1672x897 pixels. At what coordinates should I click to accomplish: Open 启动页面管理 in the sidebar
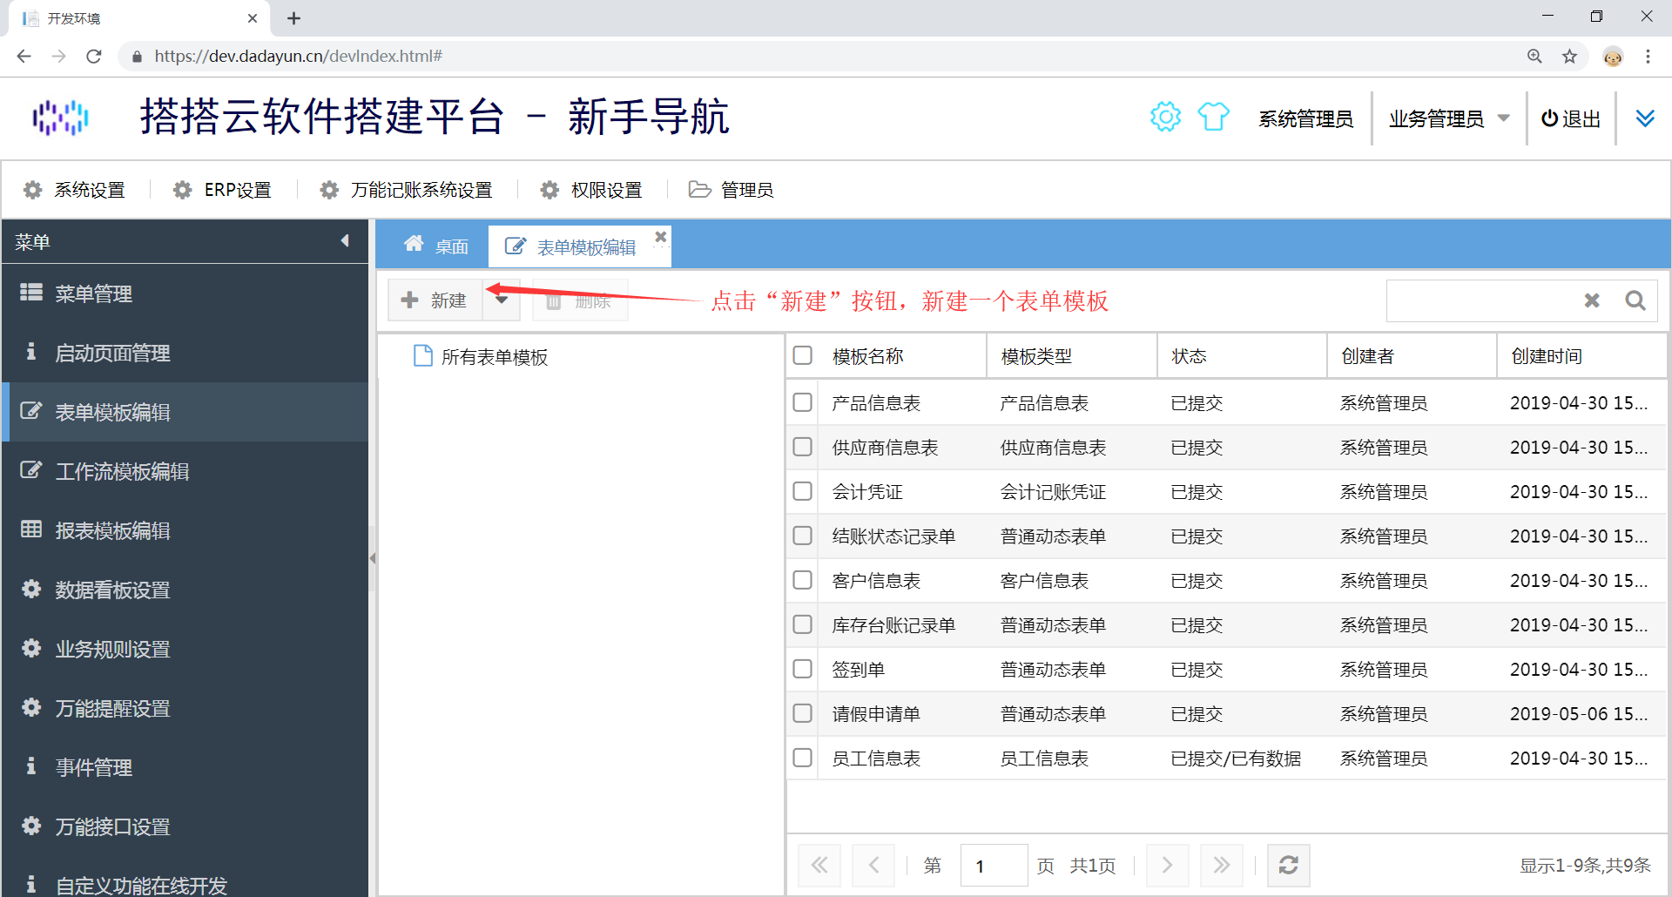coord(185,353)
